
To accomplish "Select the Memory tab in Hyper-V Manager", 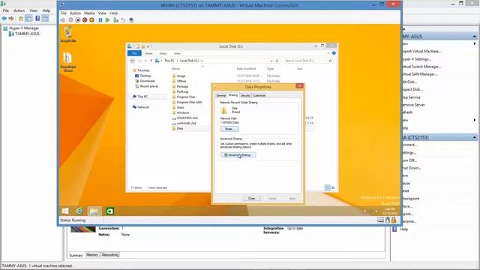I will [x=92, y=255].
